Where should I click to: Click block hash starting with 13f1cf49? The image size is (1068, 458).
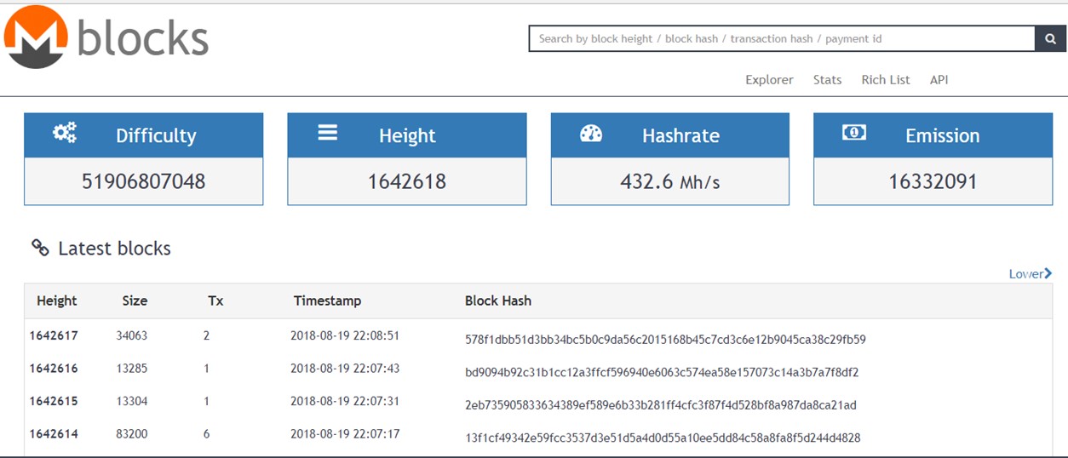coord(663,438)
